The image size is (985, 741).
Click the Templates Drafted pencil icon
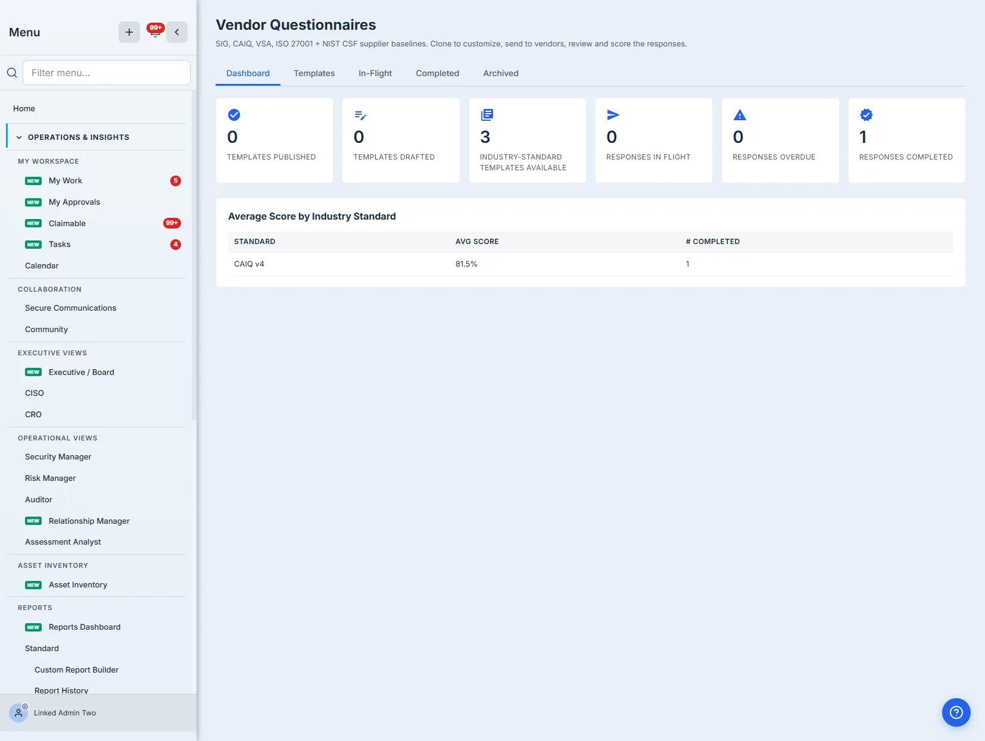tap(360, 115)
